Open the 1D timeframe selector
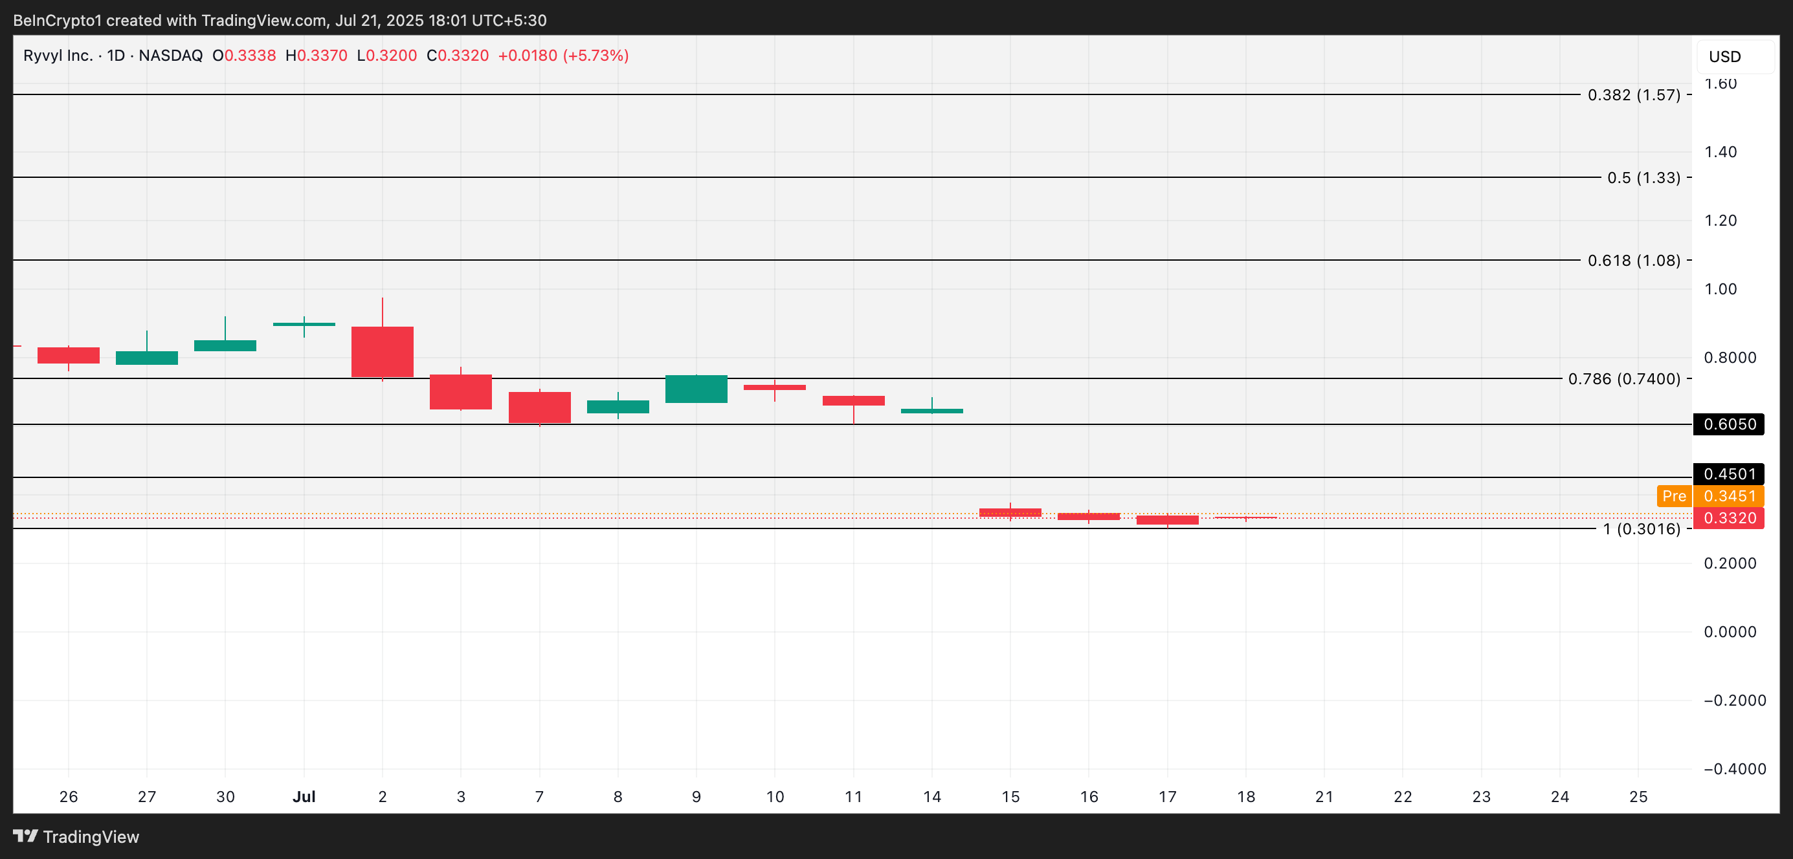The image size is (1793, 859). click(117, 54)
